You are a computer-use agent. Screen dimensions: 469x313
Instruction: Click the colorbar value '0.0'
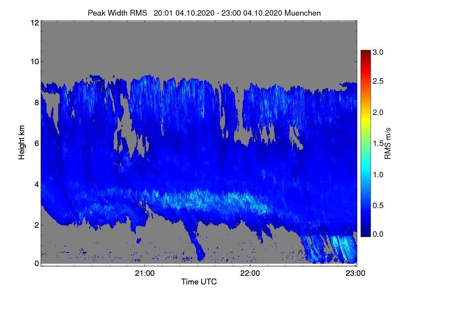pyautogui.click(x=378, y=234)
